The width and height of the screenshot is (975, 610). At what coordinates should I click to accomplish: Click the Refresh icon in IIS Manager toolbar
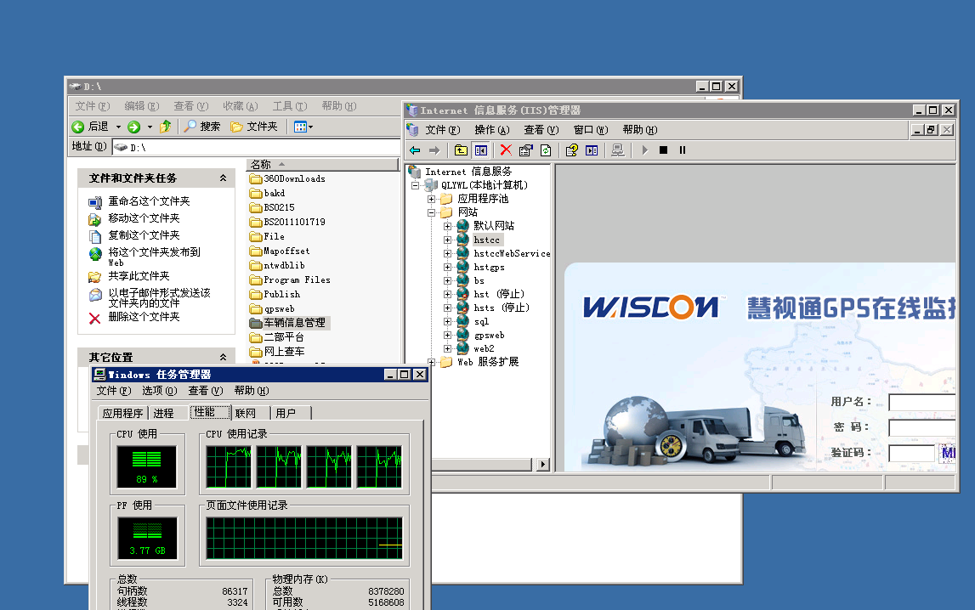pos(546,150)
